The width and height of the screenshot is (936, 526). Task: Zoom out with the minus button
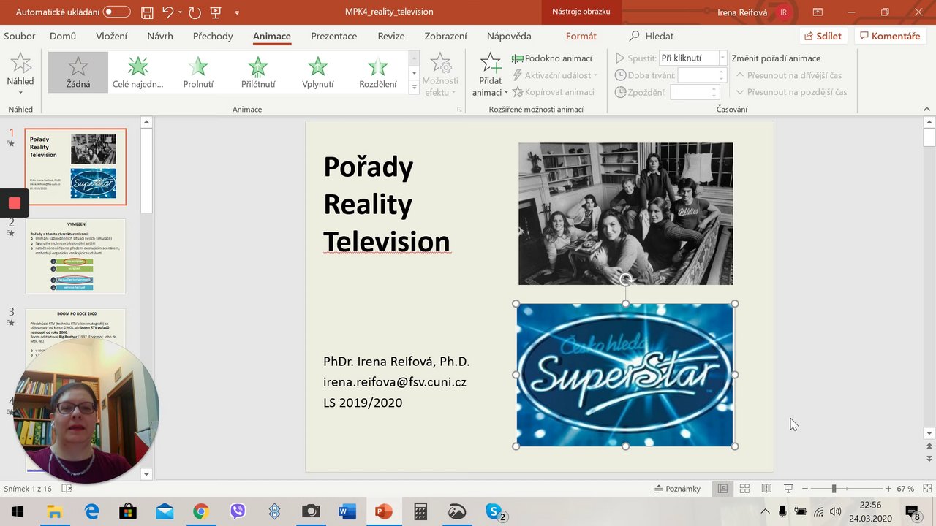pos(804,489)
